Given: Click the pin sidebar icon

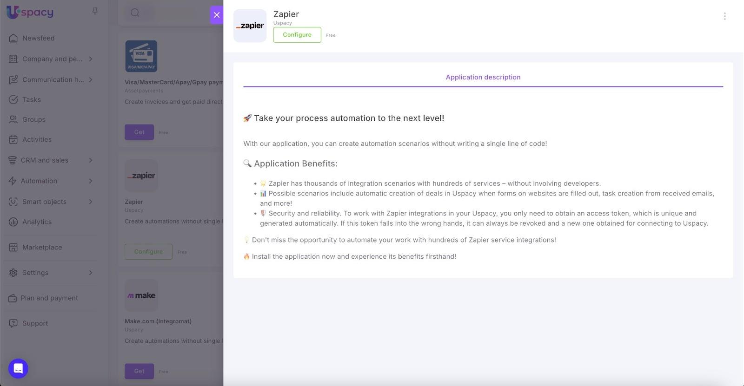Looking at the screenshot, I should (95, 11).
